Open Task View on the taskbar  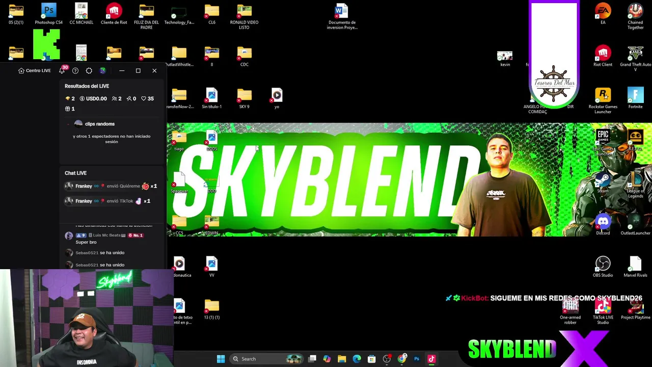pos(312,359)
